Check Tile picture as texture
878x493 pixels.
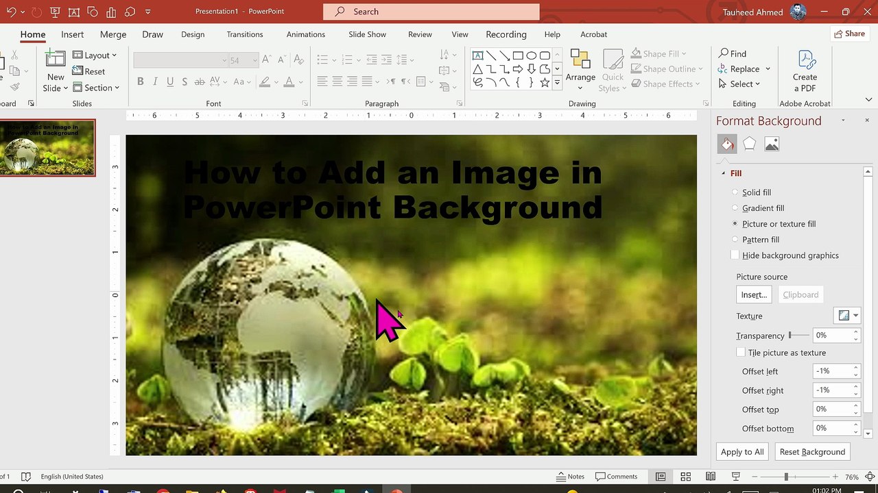pos(741,353)
